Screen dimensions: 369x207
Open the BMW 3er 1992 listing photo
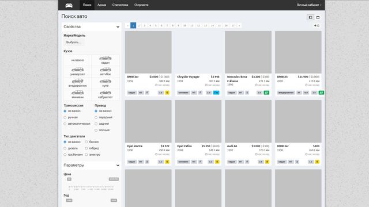tap(148, 52)
